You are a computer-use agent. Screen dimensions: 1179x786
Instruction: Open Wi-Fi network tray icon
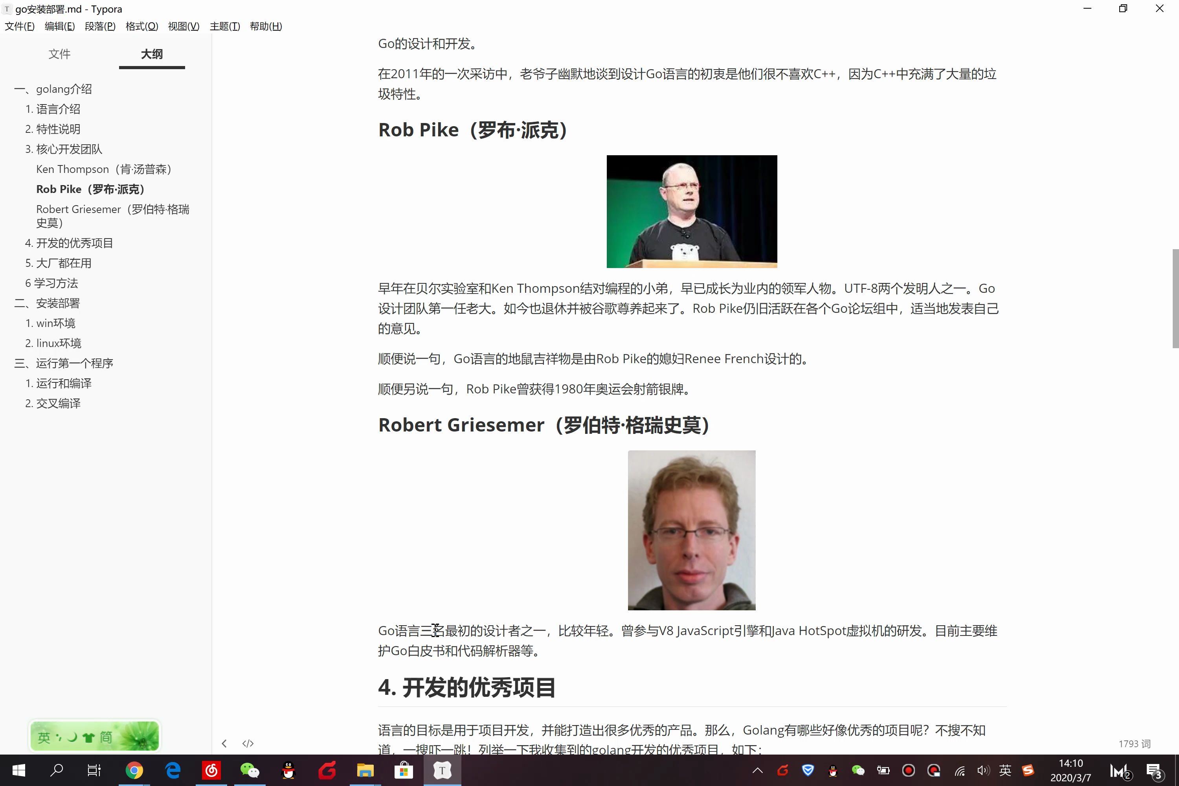pyautogui.click(x=959, y=771)
